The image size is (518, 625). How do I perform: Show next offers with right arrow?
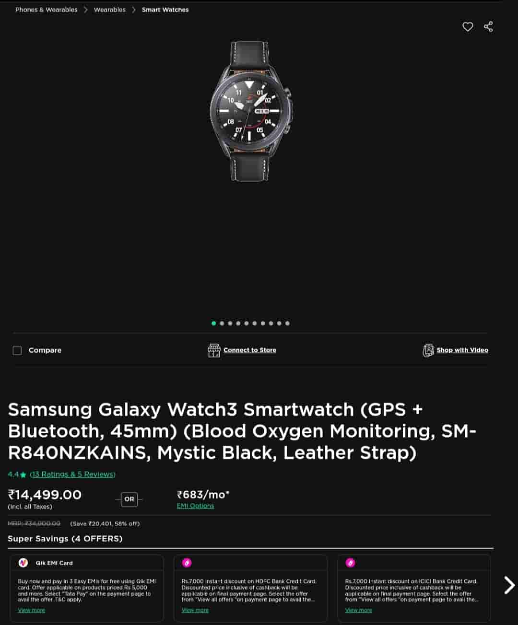[x=509, y=585]
